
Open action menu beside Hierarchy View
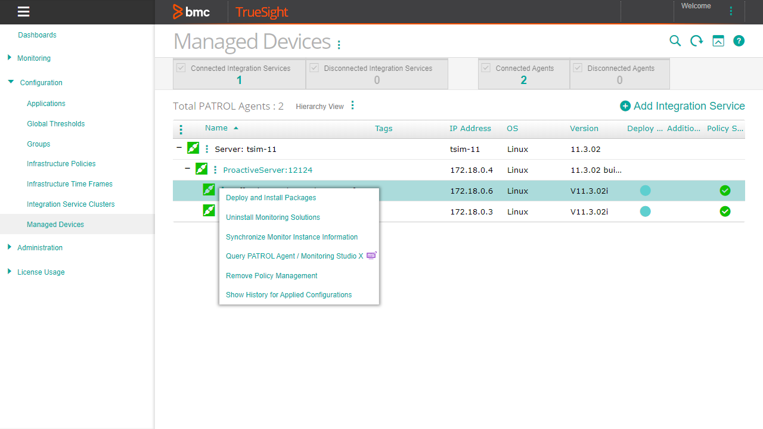click(x=353, y=105)
